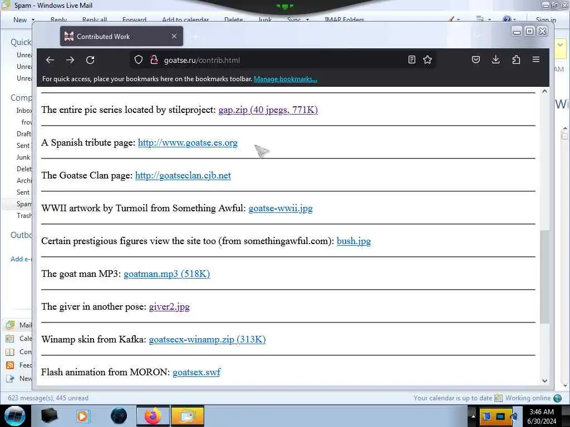
Task: Open the goatman.mp3 (518K) link
Action: click(166, 274)
